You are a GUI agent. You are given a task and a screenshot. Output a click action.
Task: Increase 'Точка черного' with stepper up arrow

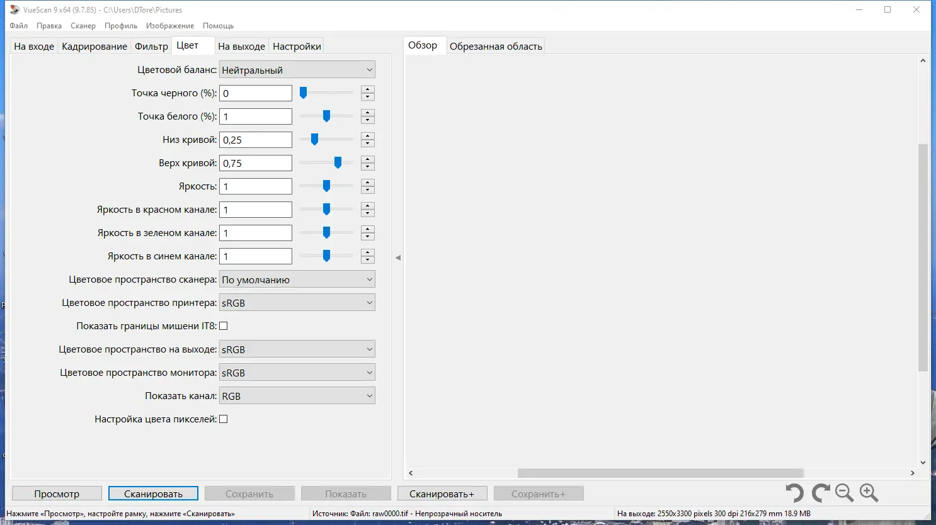coord(368,89)
